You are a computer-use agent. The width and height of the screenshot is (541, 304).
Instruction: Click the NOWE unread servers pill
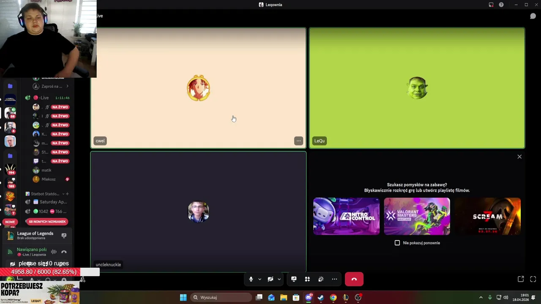click(x=10, y=222)
